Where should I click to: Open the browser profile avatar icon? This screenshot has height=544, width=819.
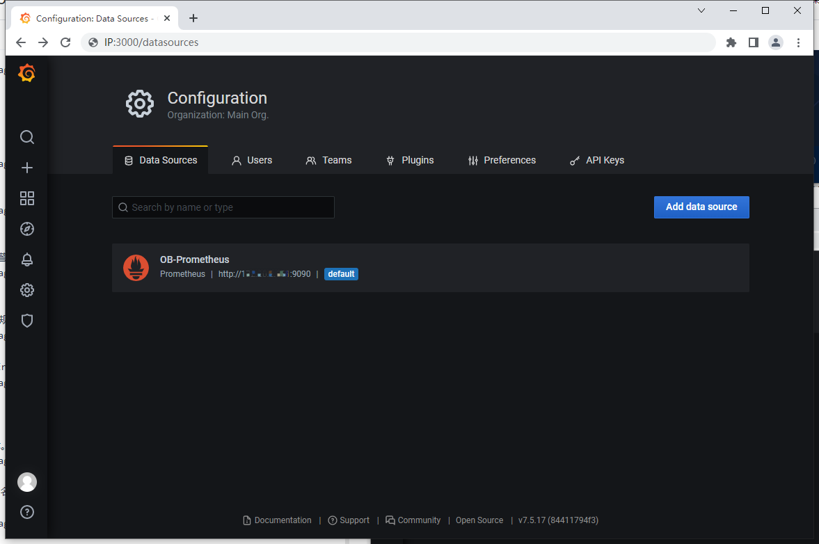coord(776,42)
